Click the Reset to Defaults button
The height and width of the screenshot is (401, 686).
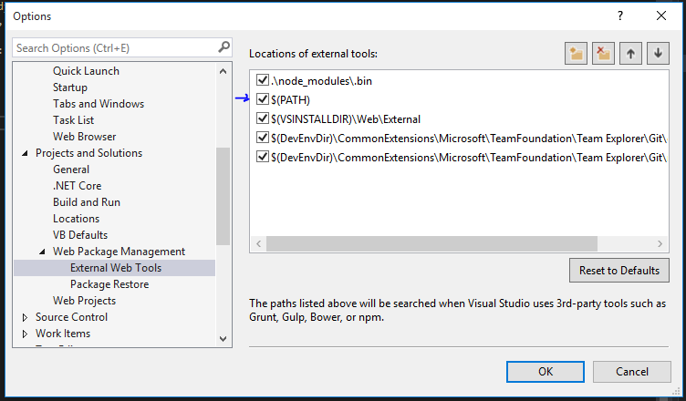tap(619, 271)
